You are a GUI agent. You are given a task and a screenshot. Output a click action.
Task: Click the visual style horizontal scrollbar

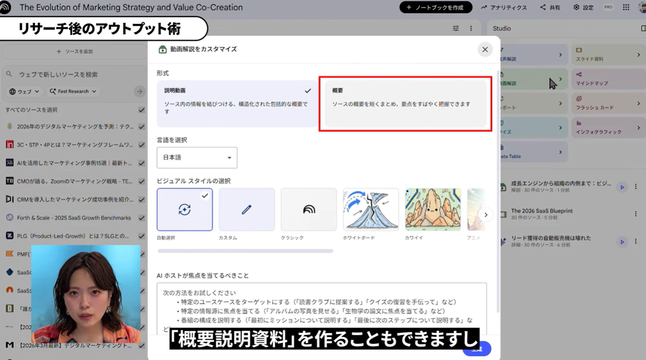[245, 251]
